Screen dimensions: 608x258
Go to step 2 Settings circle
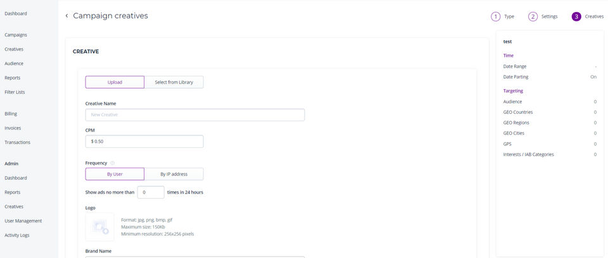click(x=533, y=16)
